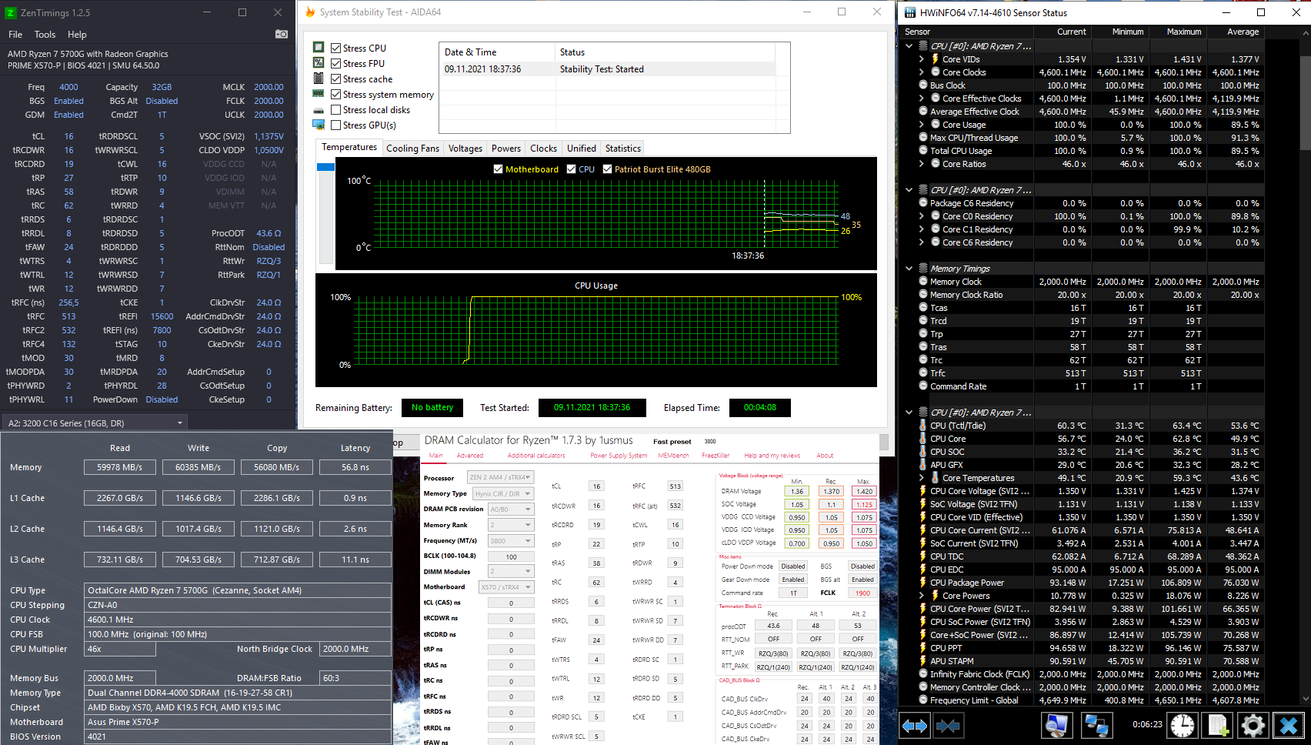Open the ZenTimings Help menu
Viewport: 1311px width, 745px height.
(77, 35)
